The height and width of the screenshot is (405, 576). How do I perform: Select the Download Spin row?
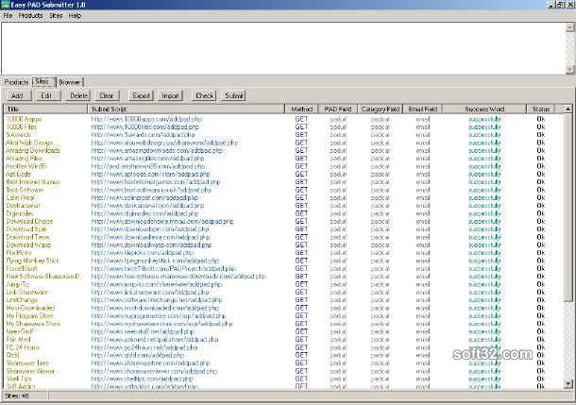[283, 229]
